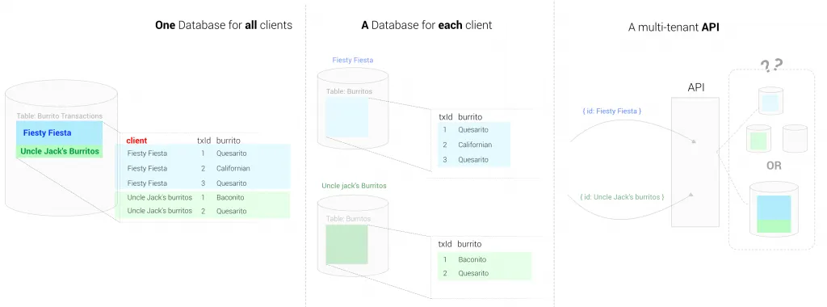Click the "{ id: Fiesty Fiesta }" request text
The height and width of the screenshot is (307, 827).
pyautogui.click(x=612, y=111)
